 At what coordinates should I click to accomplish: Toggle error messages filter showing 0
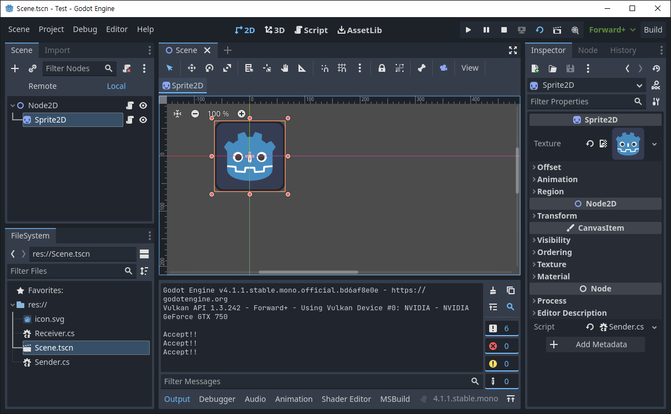pos(502,346)
